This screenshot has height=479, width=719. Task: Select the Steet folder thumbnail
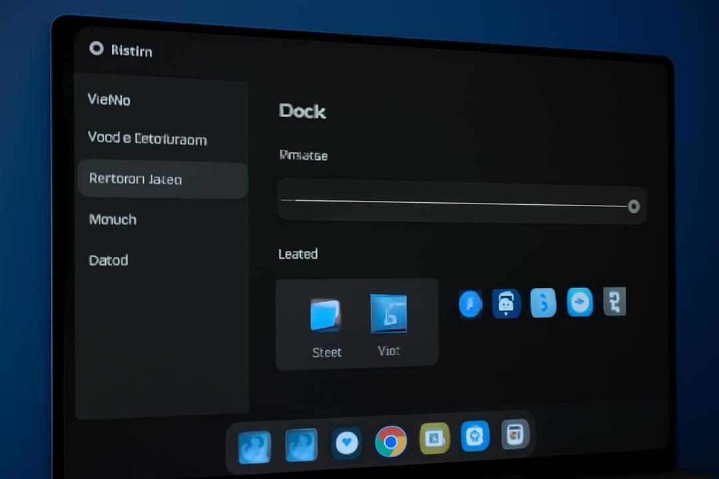325,315
